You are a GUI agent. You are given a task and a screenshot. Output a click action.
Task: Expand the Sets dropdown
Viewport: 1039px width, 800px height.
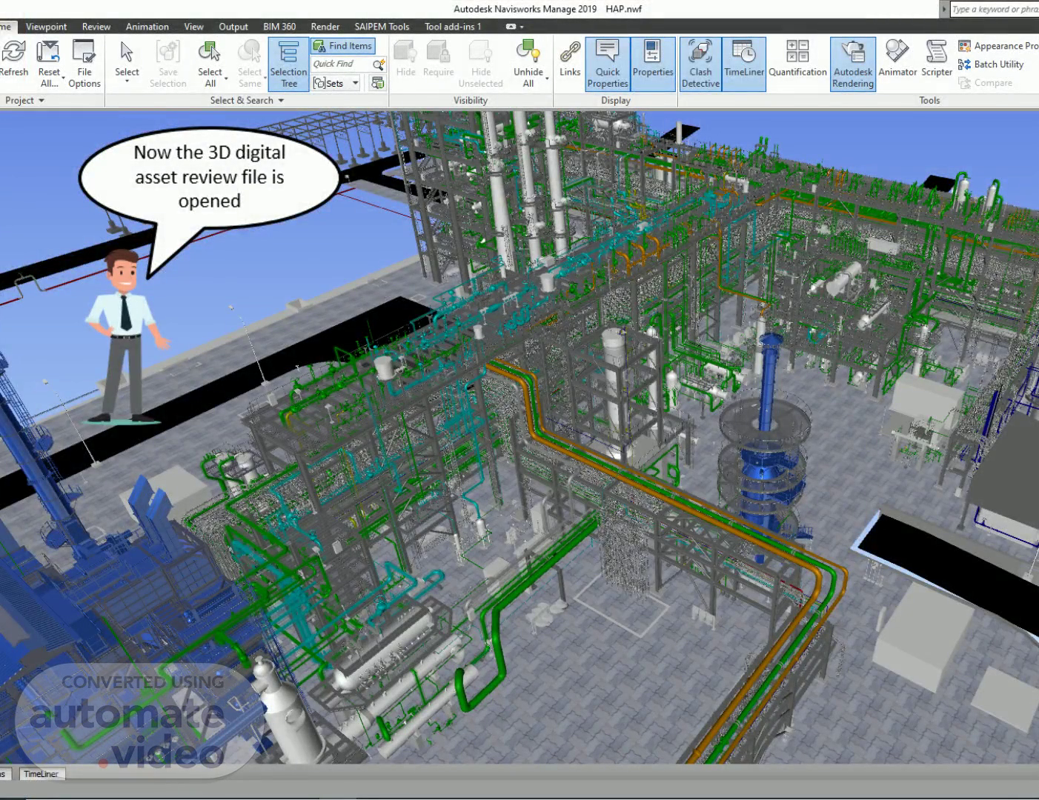[x=356, y=83]
